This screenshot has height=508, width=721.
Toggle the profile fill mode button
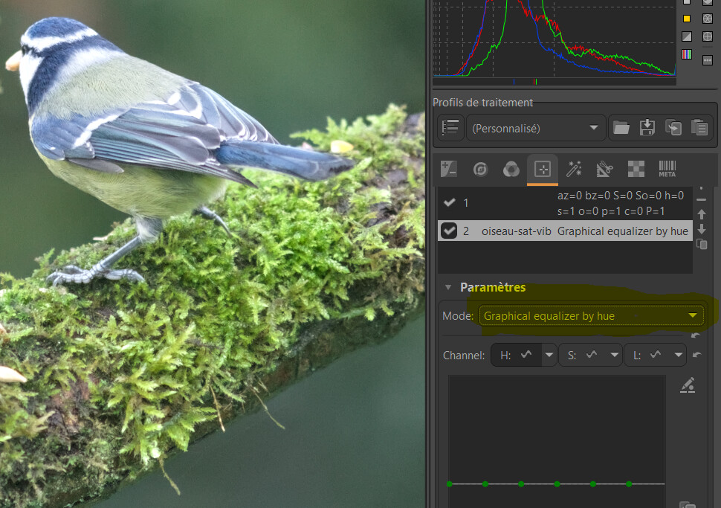point(450,128)
